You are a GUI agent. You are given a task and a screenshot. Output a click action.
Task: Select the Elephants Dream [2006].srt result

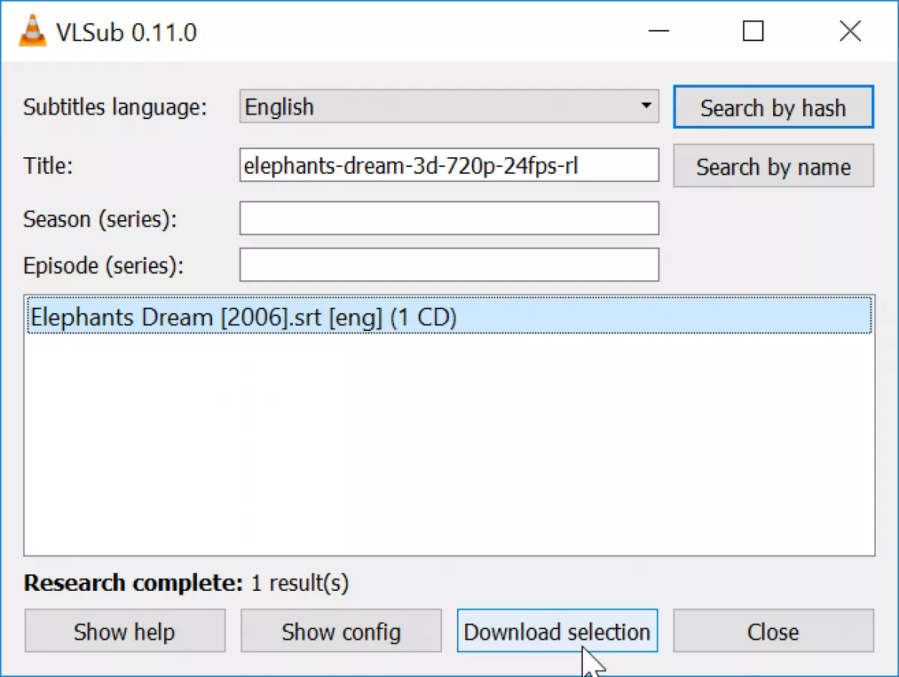coord(449,318)
